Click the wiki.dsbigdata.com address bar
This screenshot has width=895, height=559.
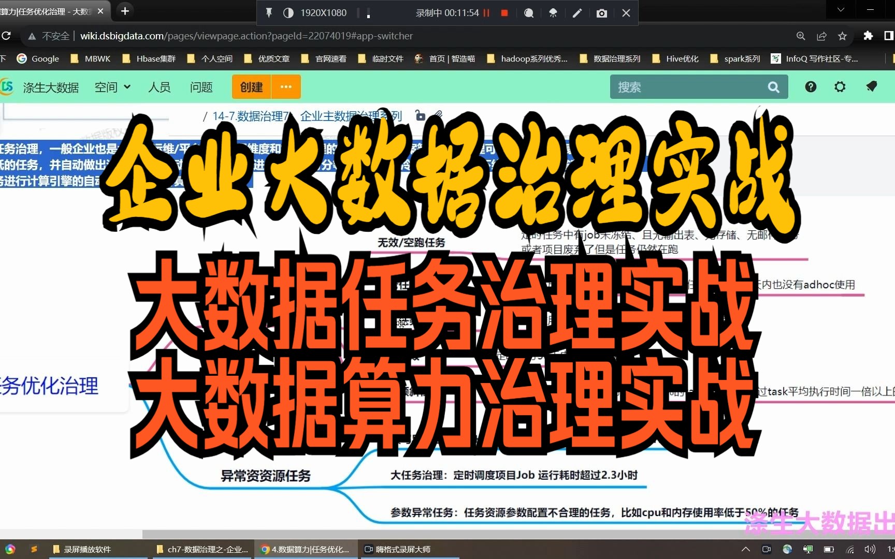(247, 36)
